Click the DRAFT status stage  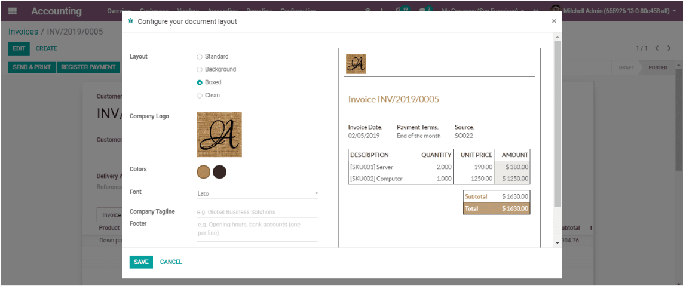(x=626, y=67)
